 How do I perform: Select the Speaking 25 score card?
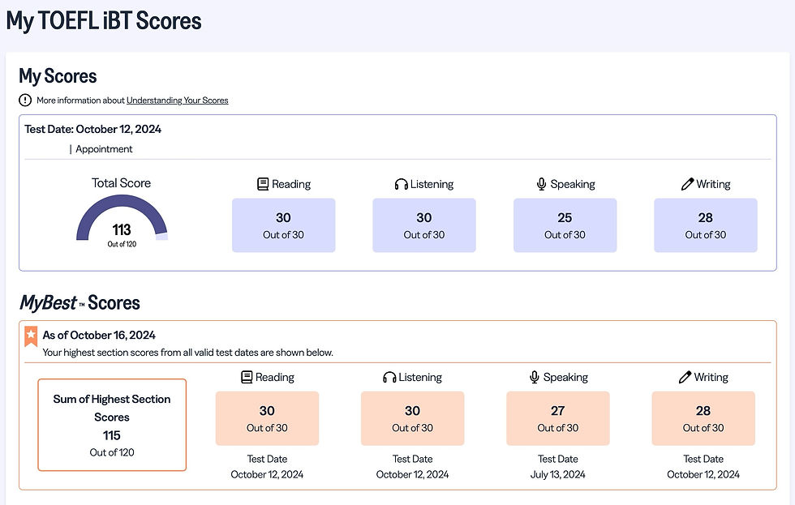(x=565, y=225)
